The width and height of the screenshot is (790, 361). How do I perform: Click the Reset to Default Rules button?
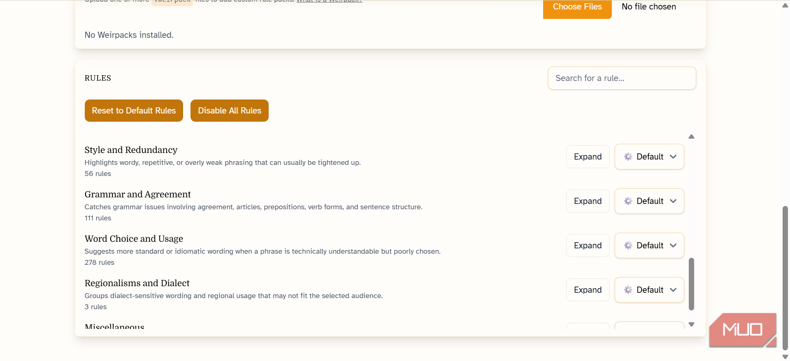point(134,111)
